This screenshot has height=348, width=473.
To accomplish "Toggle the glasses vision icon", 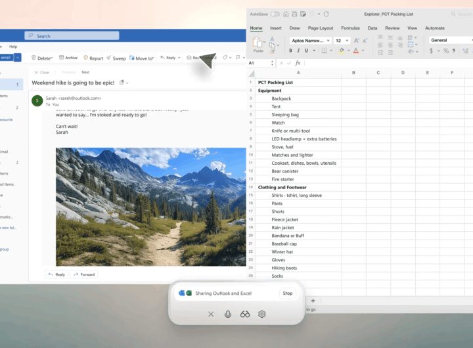I will [245, 314].
